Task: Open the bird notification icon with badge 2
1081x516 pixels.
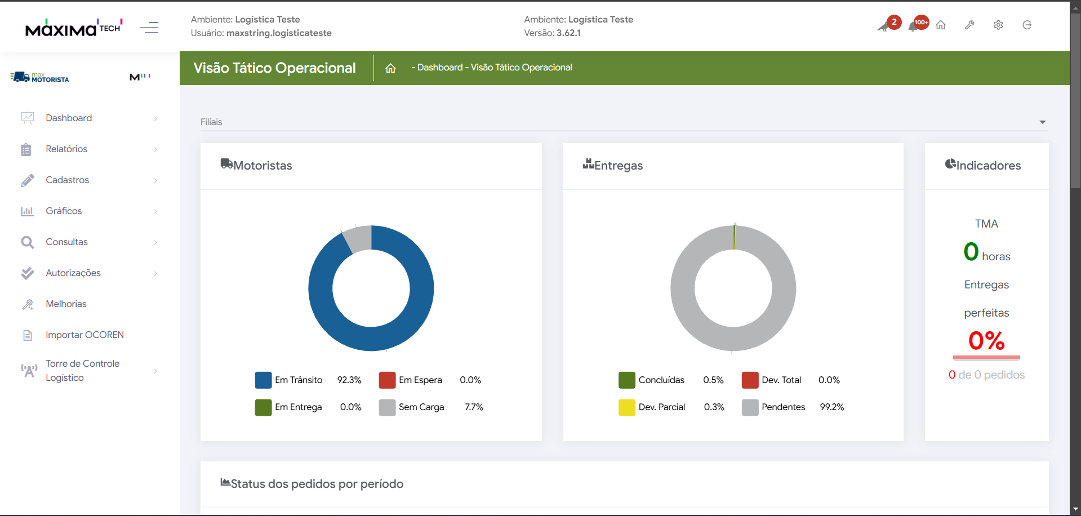Action: 884,26
